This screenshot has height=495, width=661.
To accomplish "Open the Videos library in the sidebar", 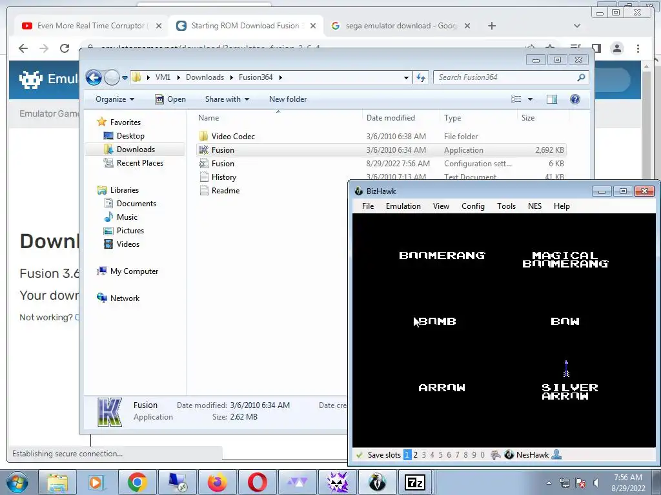I will point(128,244).
